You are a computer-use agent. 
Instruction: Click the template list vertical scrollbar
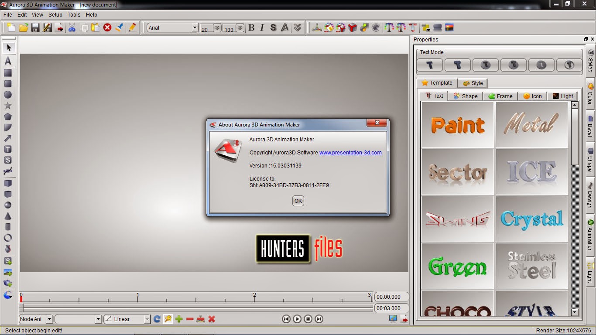[x=575, y=209]
